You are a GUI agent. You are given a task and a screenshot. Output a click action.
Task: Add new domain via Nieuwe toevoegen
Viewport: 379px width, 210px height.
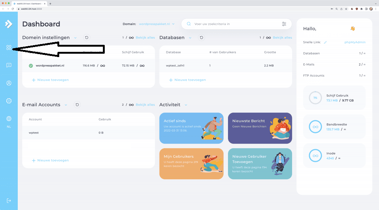click(50, 80)
